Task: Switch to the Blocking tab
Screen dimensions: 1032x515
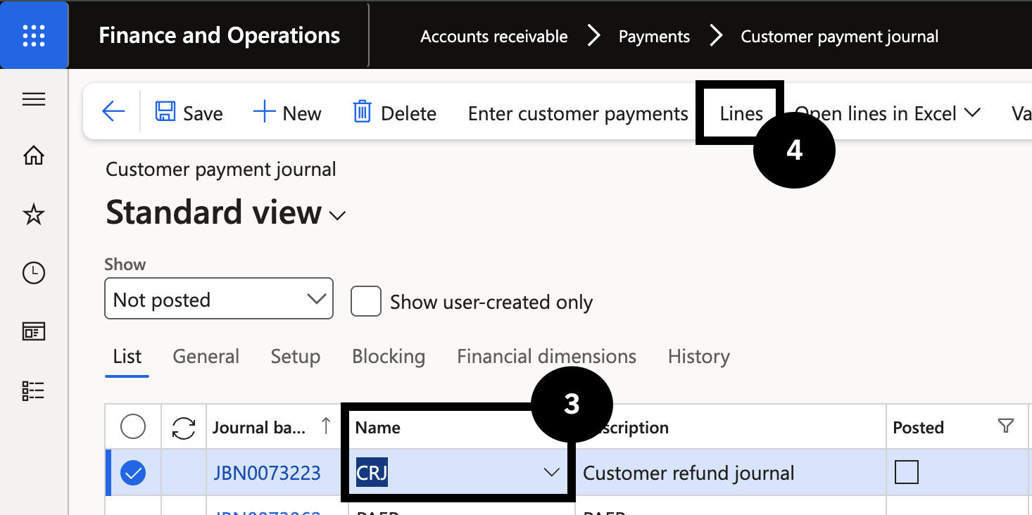Action: pos(389,357)
